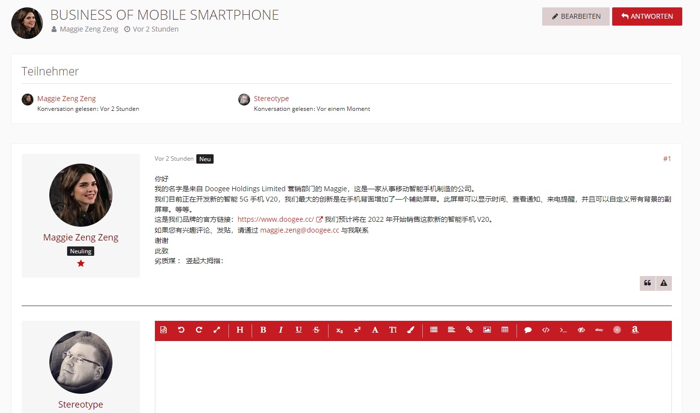The height and width of the screenshot is (413, 700).
Task: Open the heading format tool
Action: pyautogui.click(x=240, y=330)
